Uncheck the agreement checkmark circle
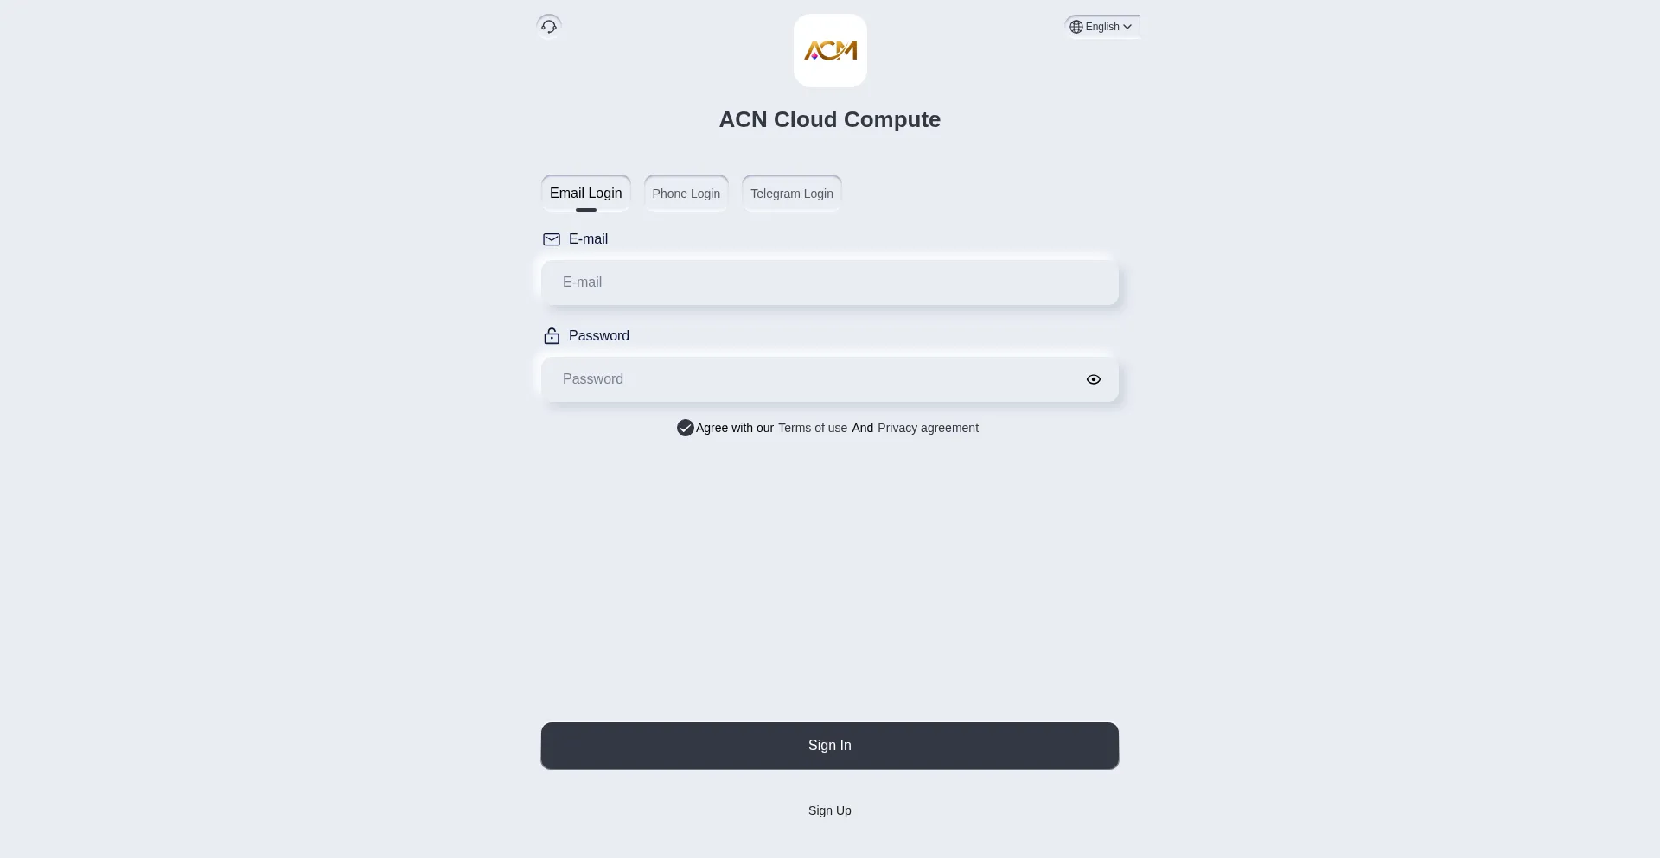The height and width of the screenshot is (858, 1660). tap(685, 428)
